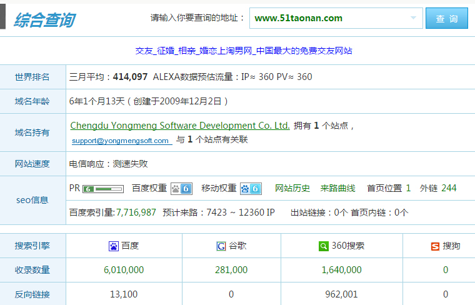Click the 首页内链：0个 text

[x=379, y=212]
